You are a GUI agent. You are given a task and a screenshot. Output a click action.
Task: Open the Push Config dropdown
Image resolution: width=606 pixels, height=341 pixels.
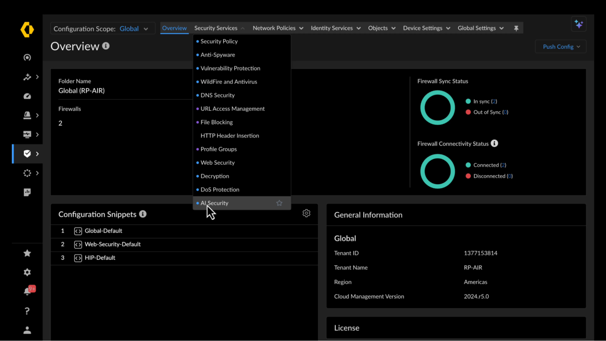pos(560,46)
